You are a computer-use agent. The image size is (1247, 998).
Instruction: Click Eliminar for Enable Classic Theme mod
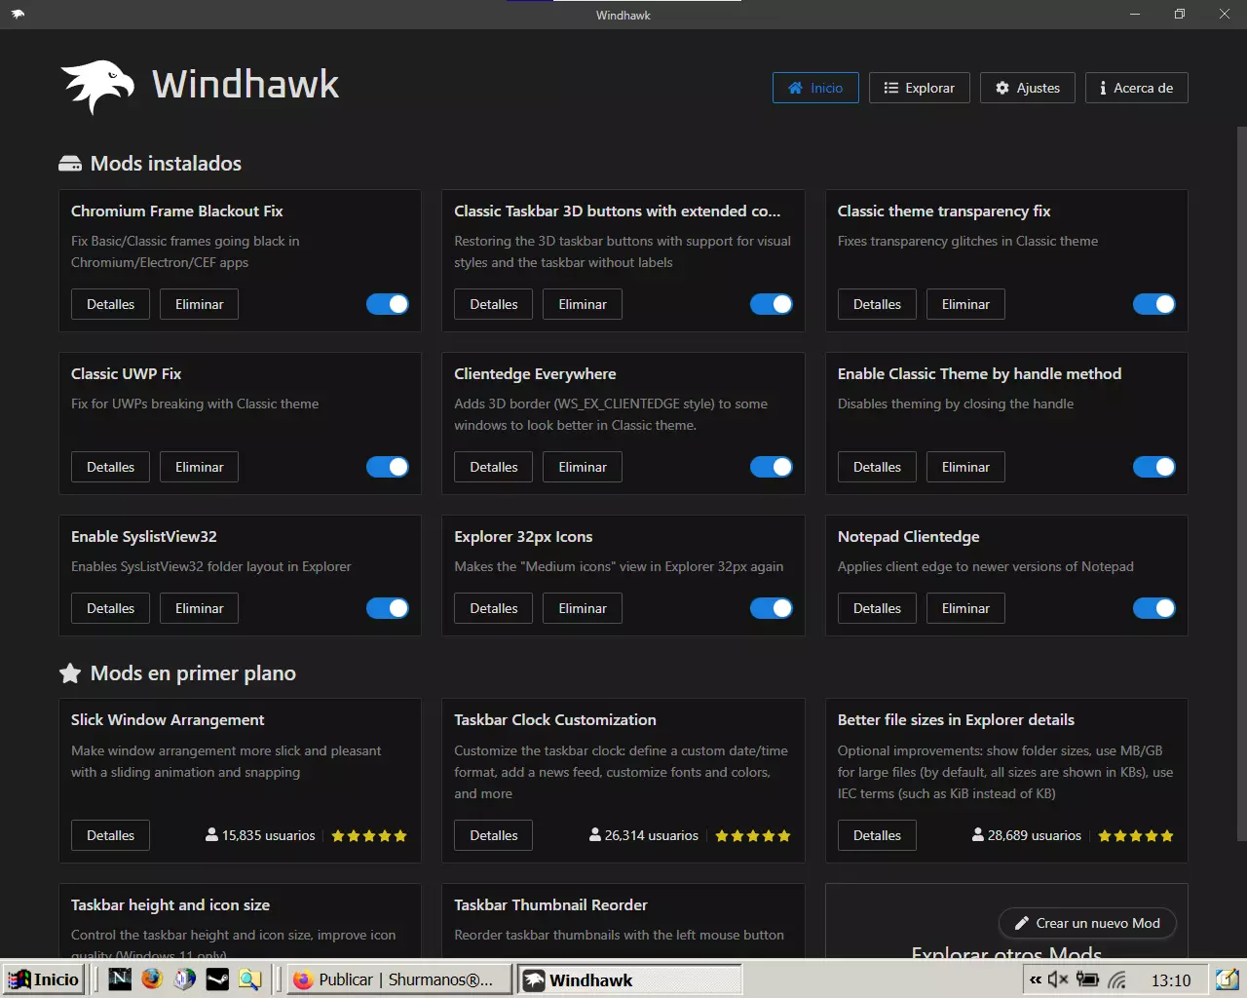(x=965, y=467)
